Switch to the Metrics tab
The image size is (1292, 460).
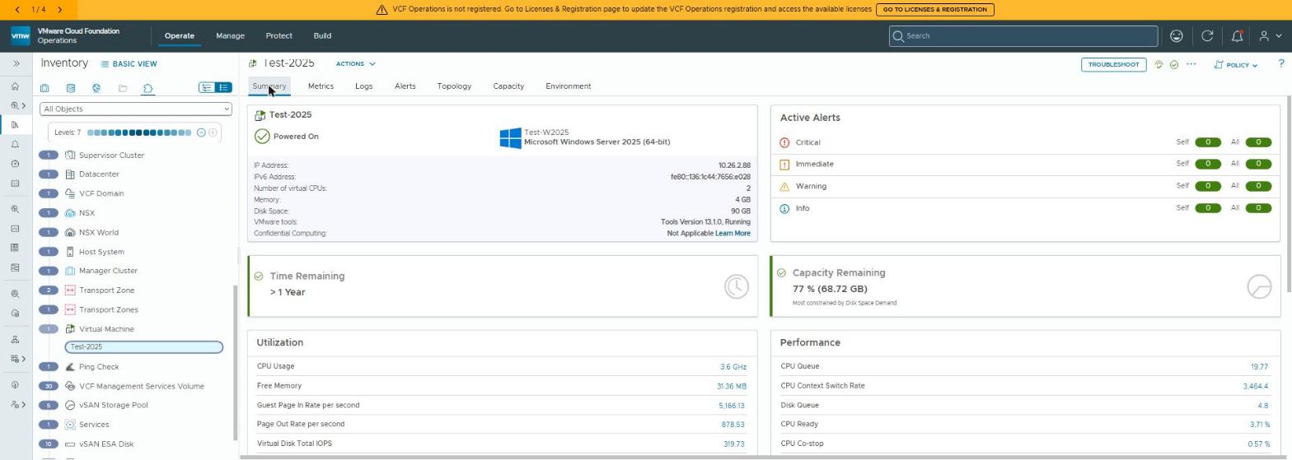pos(321,86)
